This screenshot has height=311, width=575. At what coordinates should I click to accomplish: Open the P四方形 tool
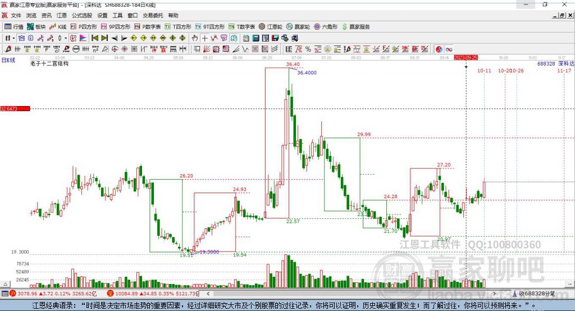point(84,27)
